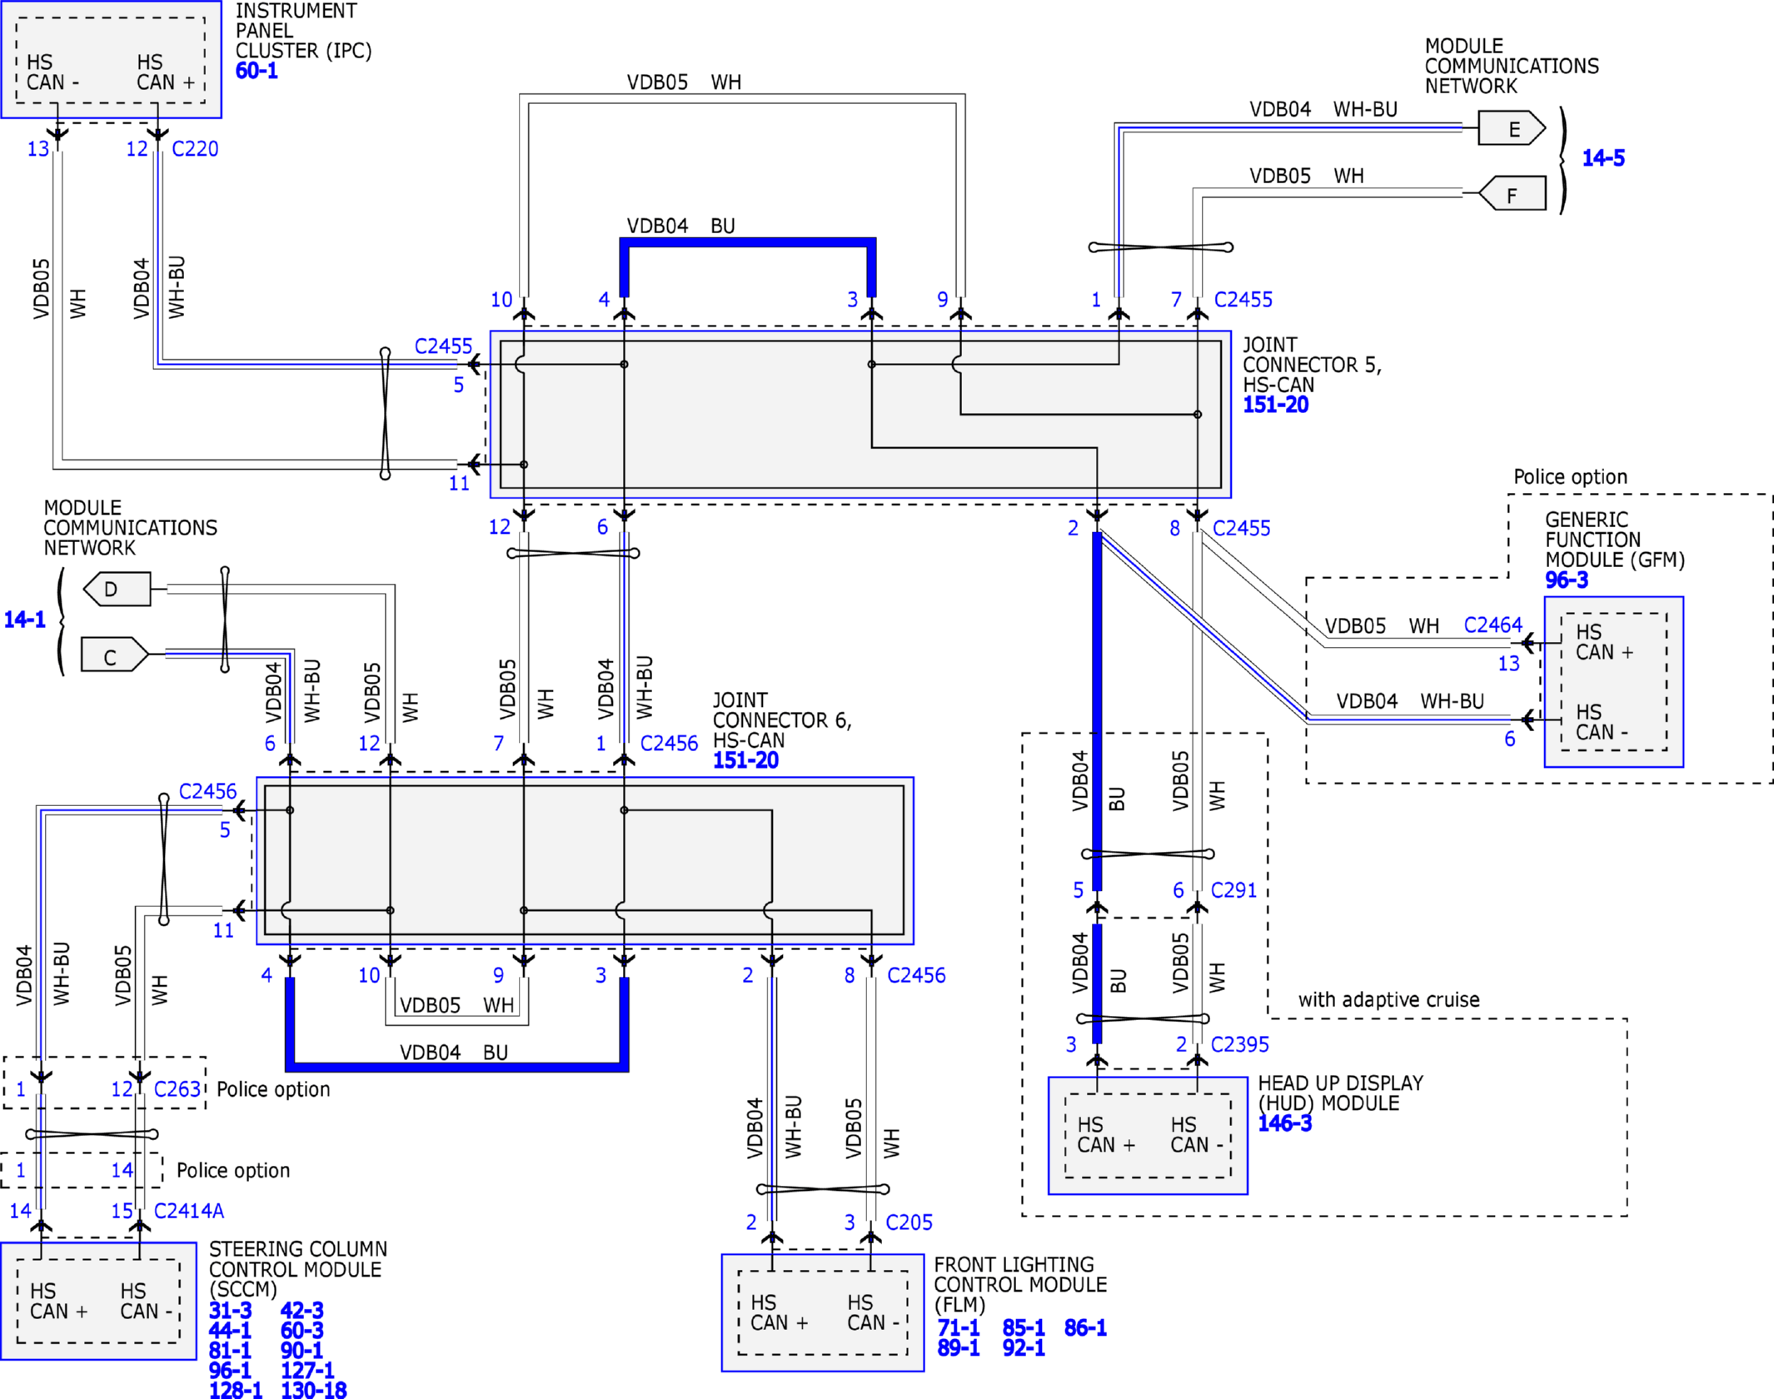Select the 'GENERIC FUNCTION MODULE (GFM)' label
This screenshot has width=1774, height=1399.
(1615, 540)
